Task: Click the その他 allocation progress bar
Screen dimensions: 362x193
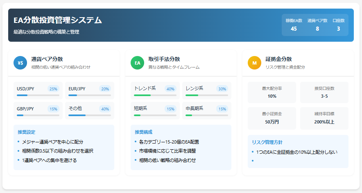Action: pos(90,115)
